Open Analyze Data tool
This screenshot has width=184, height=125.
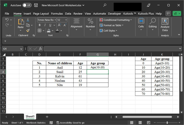click(x=165, y=25)
